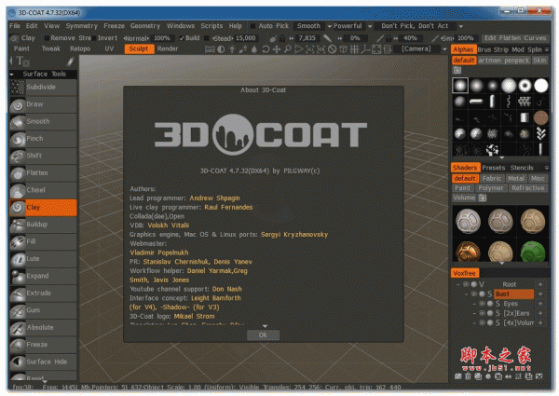Select the Fabric shader category
Image resolution: width=559 pixels, height=396 pixels.
pyautogui.click(x=492, y=178)
